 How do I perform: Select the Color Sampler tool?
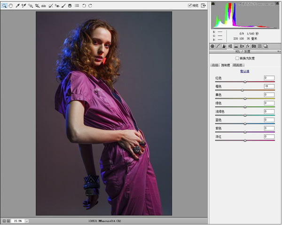tap(24, 6)
